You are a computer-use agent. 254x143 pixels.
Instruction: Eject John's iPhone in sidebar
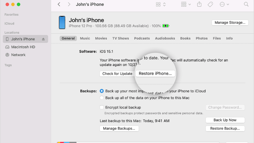(x=43, y=39)
